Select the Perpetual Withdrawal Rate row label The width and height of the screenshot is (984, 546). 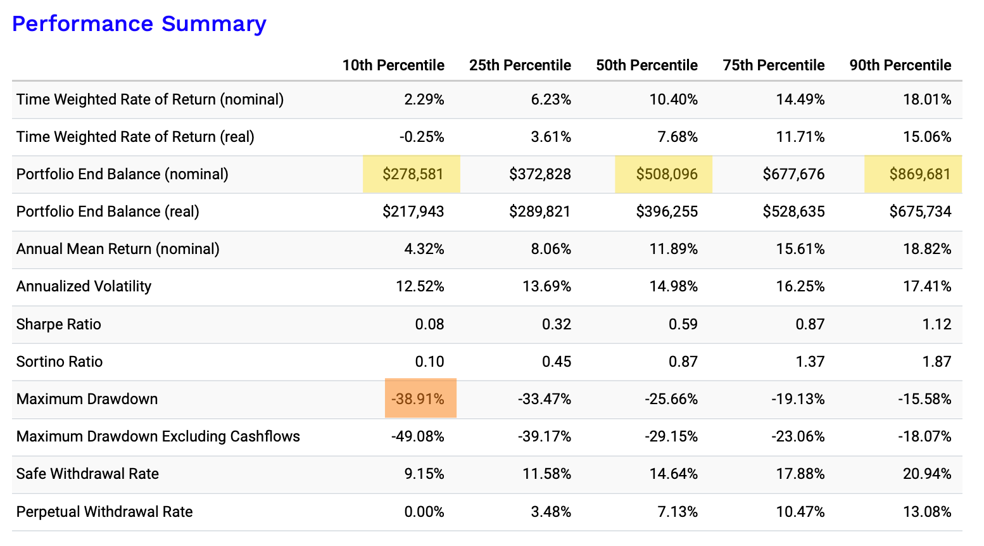click(x=104, y=512)
